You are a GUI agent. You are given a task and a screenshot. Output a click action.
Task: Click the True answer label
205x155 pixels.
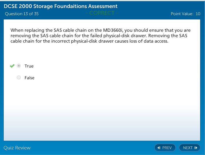tap(29, 66)
